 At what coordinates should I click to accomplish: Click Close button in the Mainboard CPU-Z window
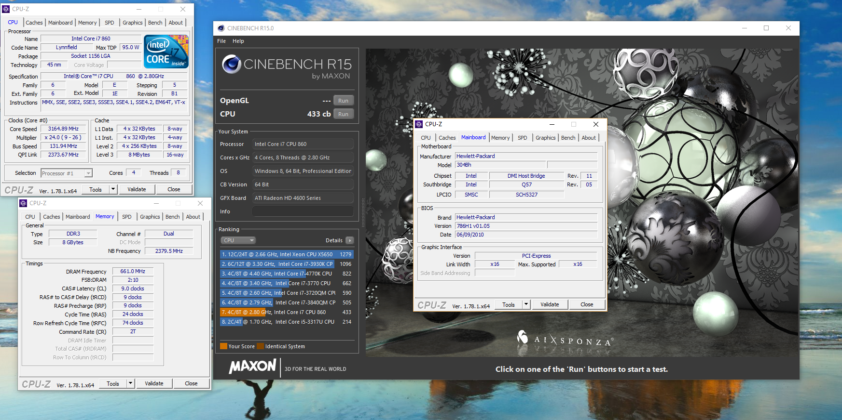[587, 304]
